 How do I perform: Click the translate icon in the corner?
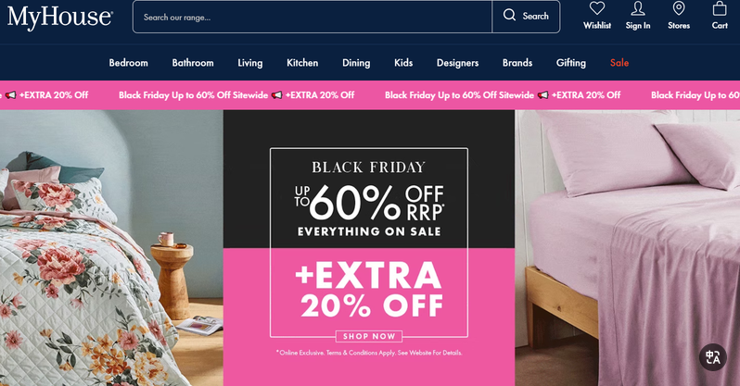click(712, 357)
